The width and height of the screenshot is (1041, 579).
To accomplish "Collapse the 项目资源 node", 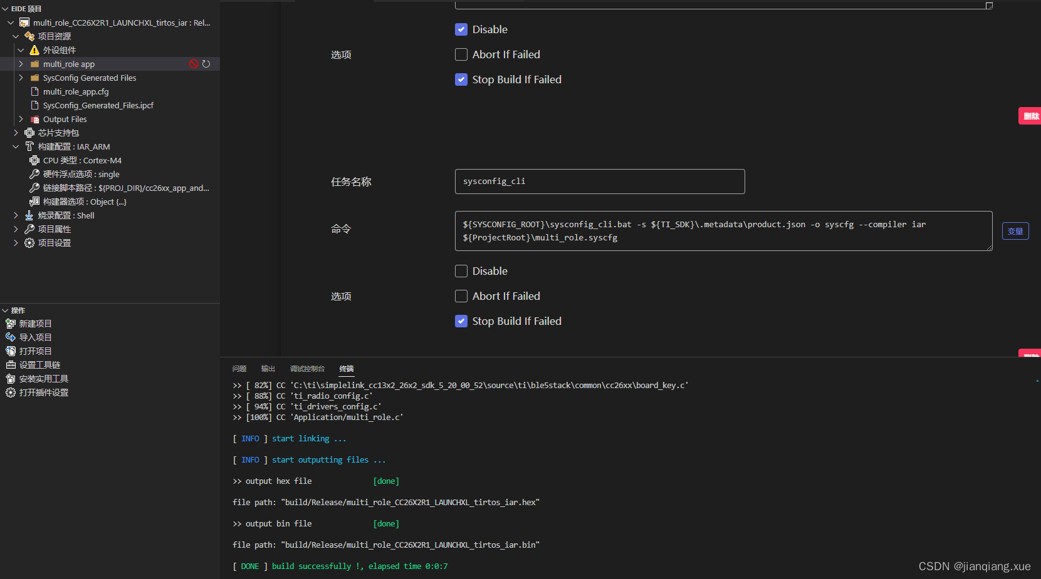I will [16, 36].
